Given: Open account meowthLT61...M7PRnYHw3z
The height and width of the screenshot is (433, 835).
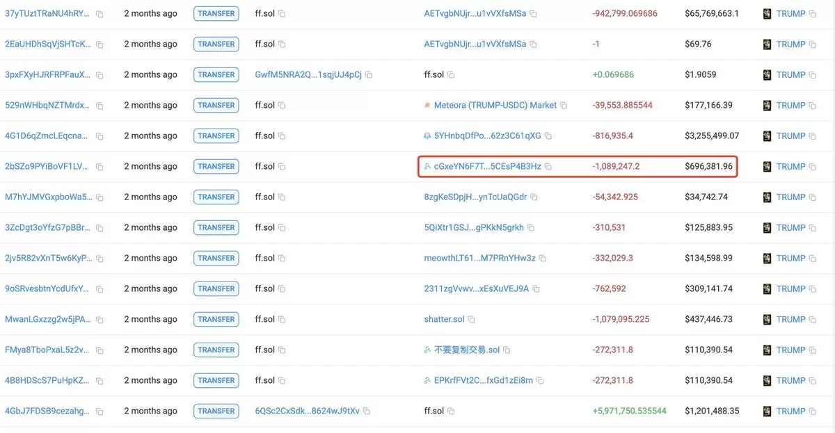Looking at the screenshot, I should [479, 258].
